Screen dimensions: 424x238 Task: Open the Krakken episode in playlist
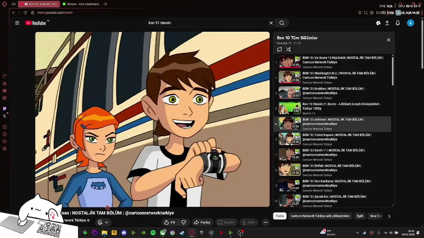[x=332, y=93]
